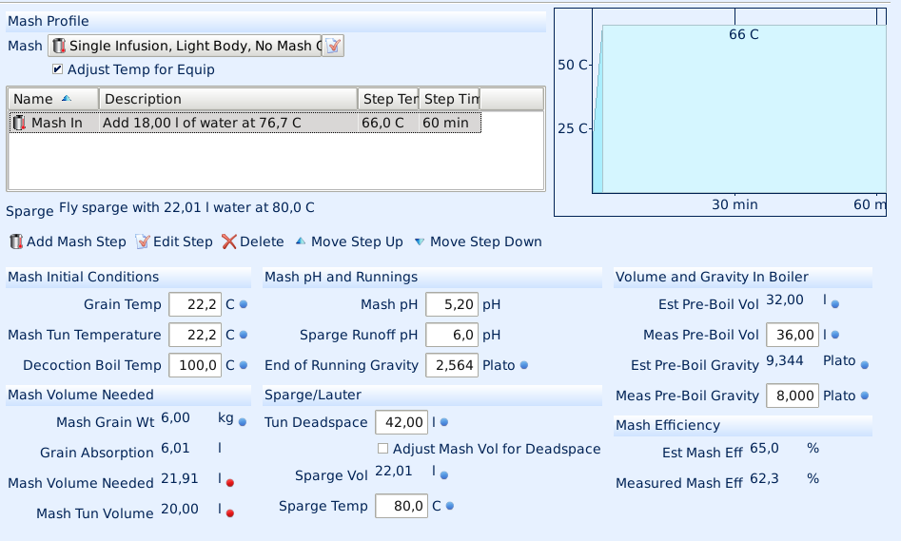Click the Move Step Down arrow
The image size is (901, 541).
tap(420, 242)
